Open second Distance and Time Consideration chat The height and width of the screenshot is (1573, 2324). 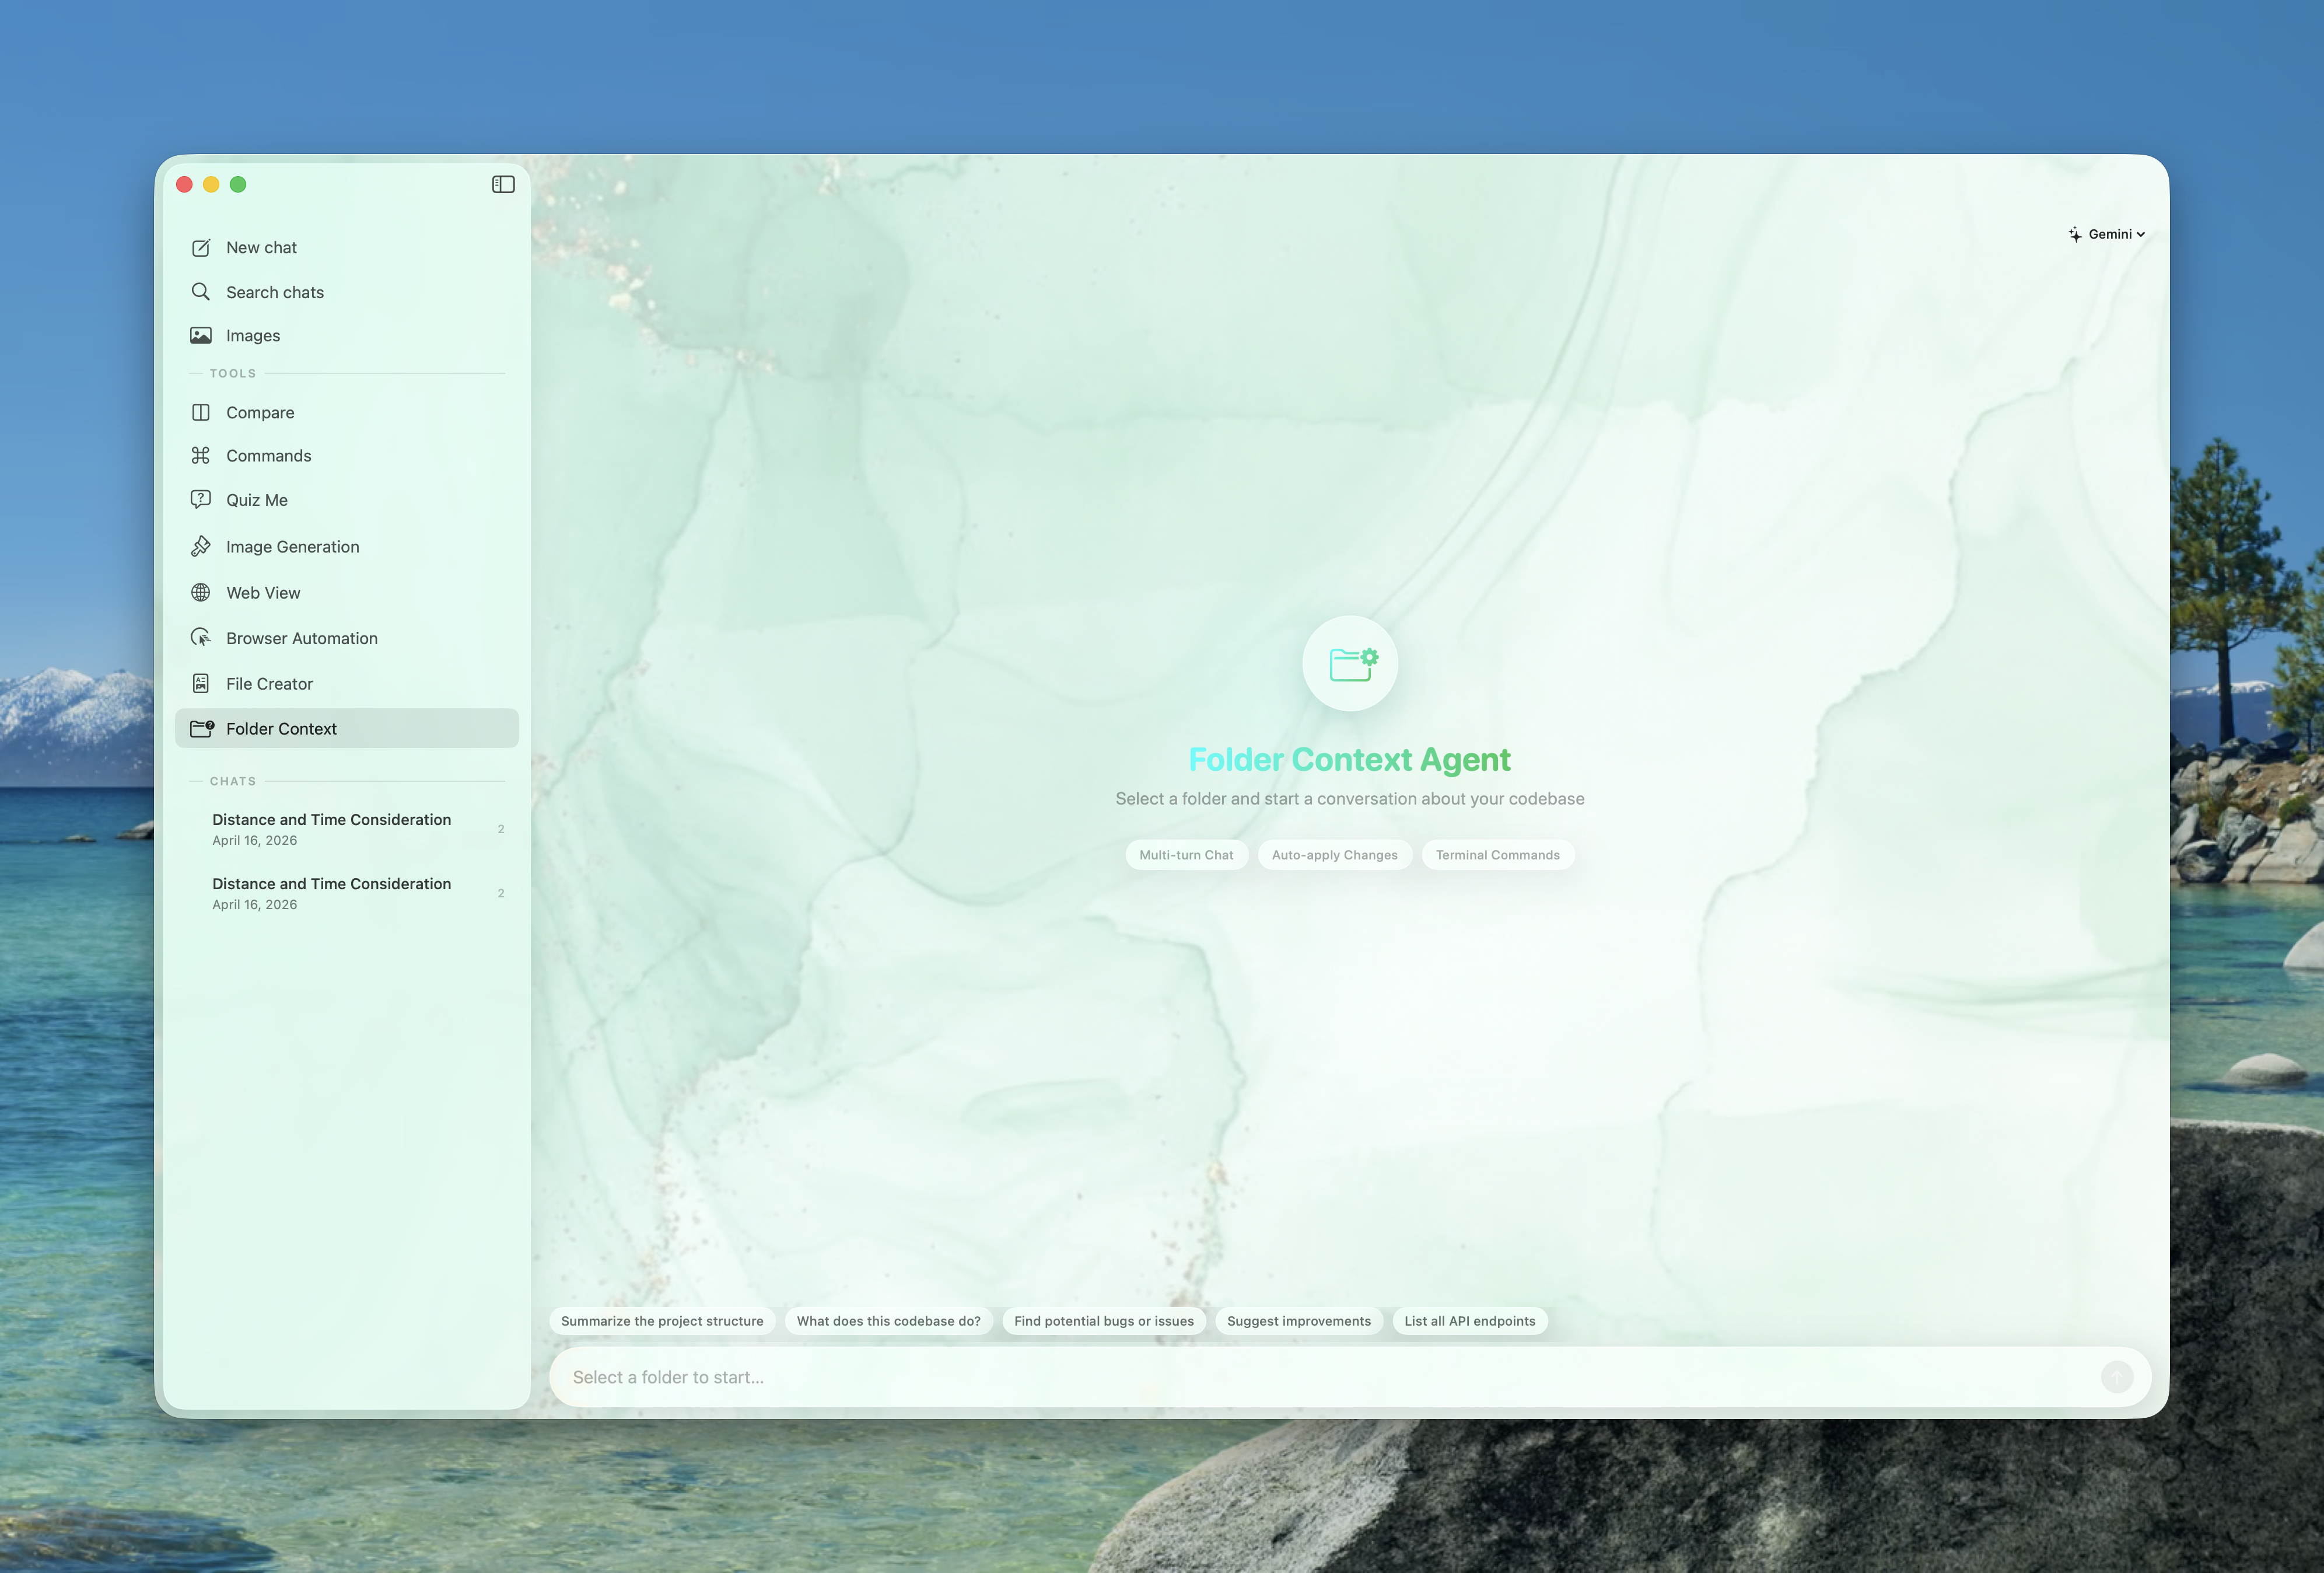pos(347,893)
